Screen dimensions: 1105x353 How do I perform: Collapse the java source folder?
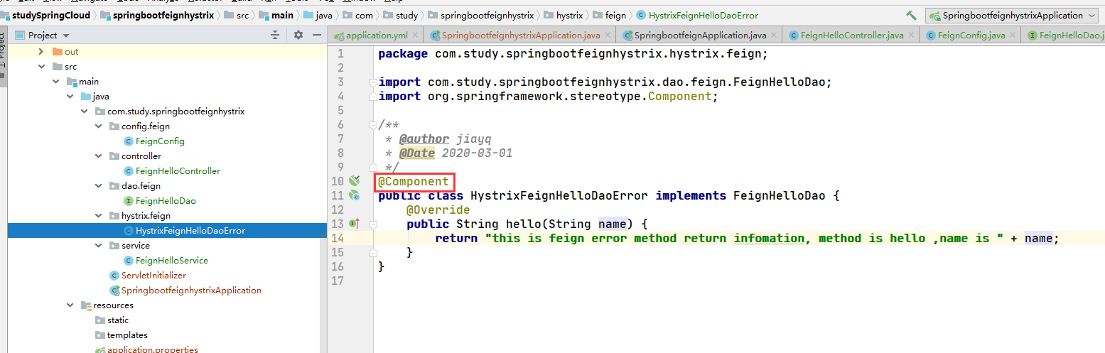[x=70, y=97]
